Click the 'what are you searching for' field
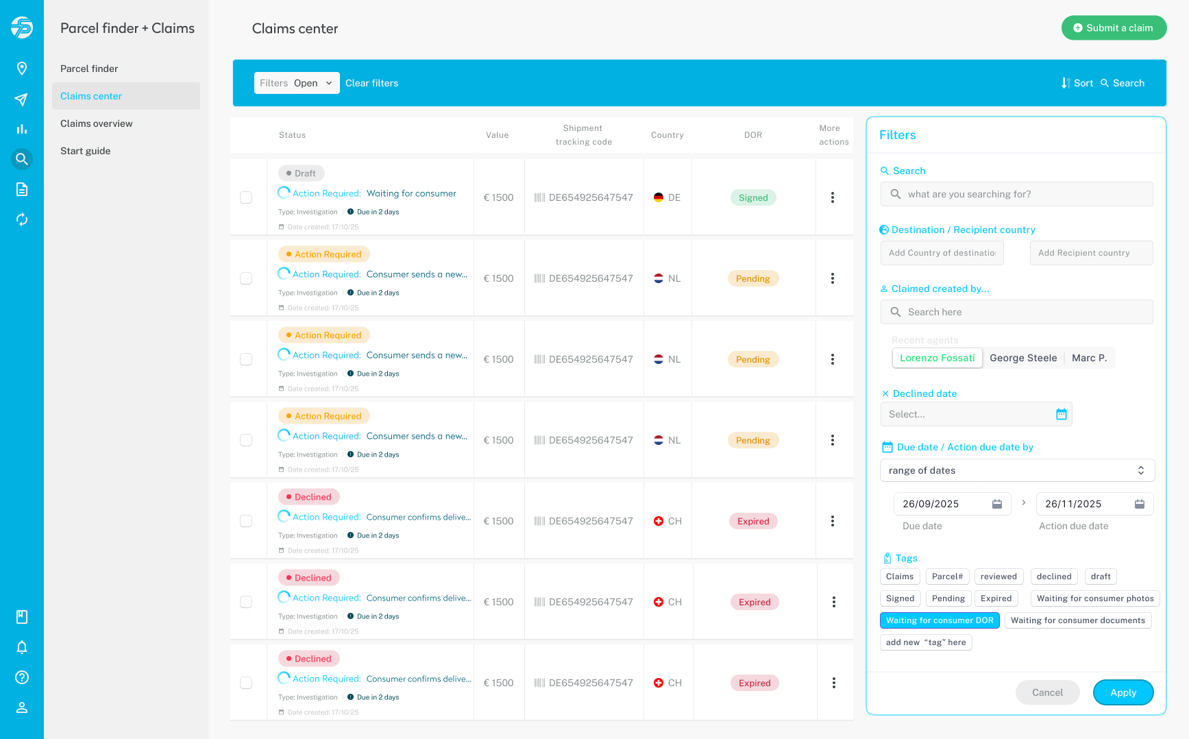The width and height of the screenshot is (1189, 739). [x=1017, y=194]
